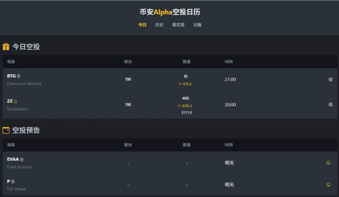Enable the reminder bell for PoP Planet
This screenshot has height=197, width=339.
pyautogui.click(x=328, y=185)
